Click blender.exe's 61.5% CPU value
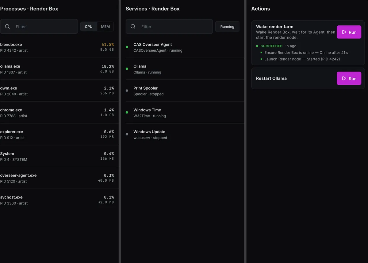The image size is (368, 263). pos(108,45)
